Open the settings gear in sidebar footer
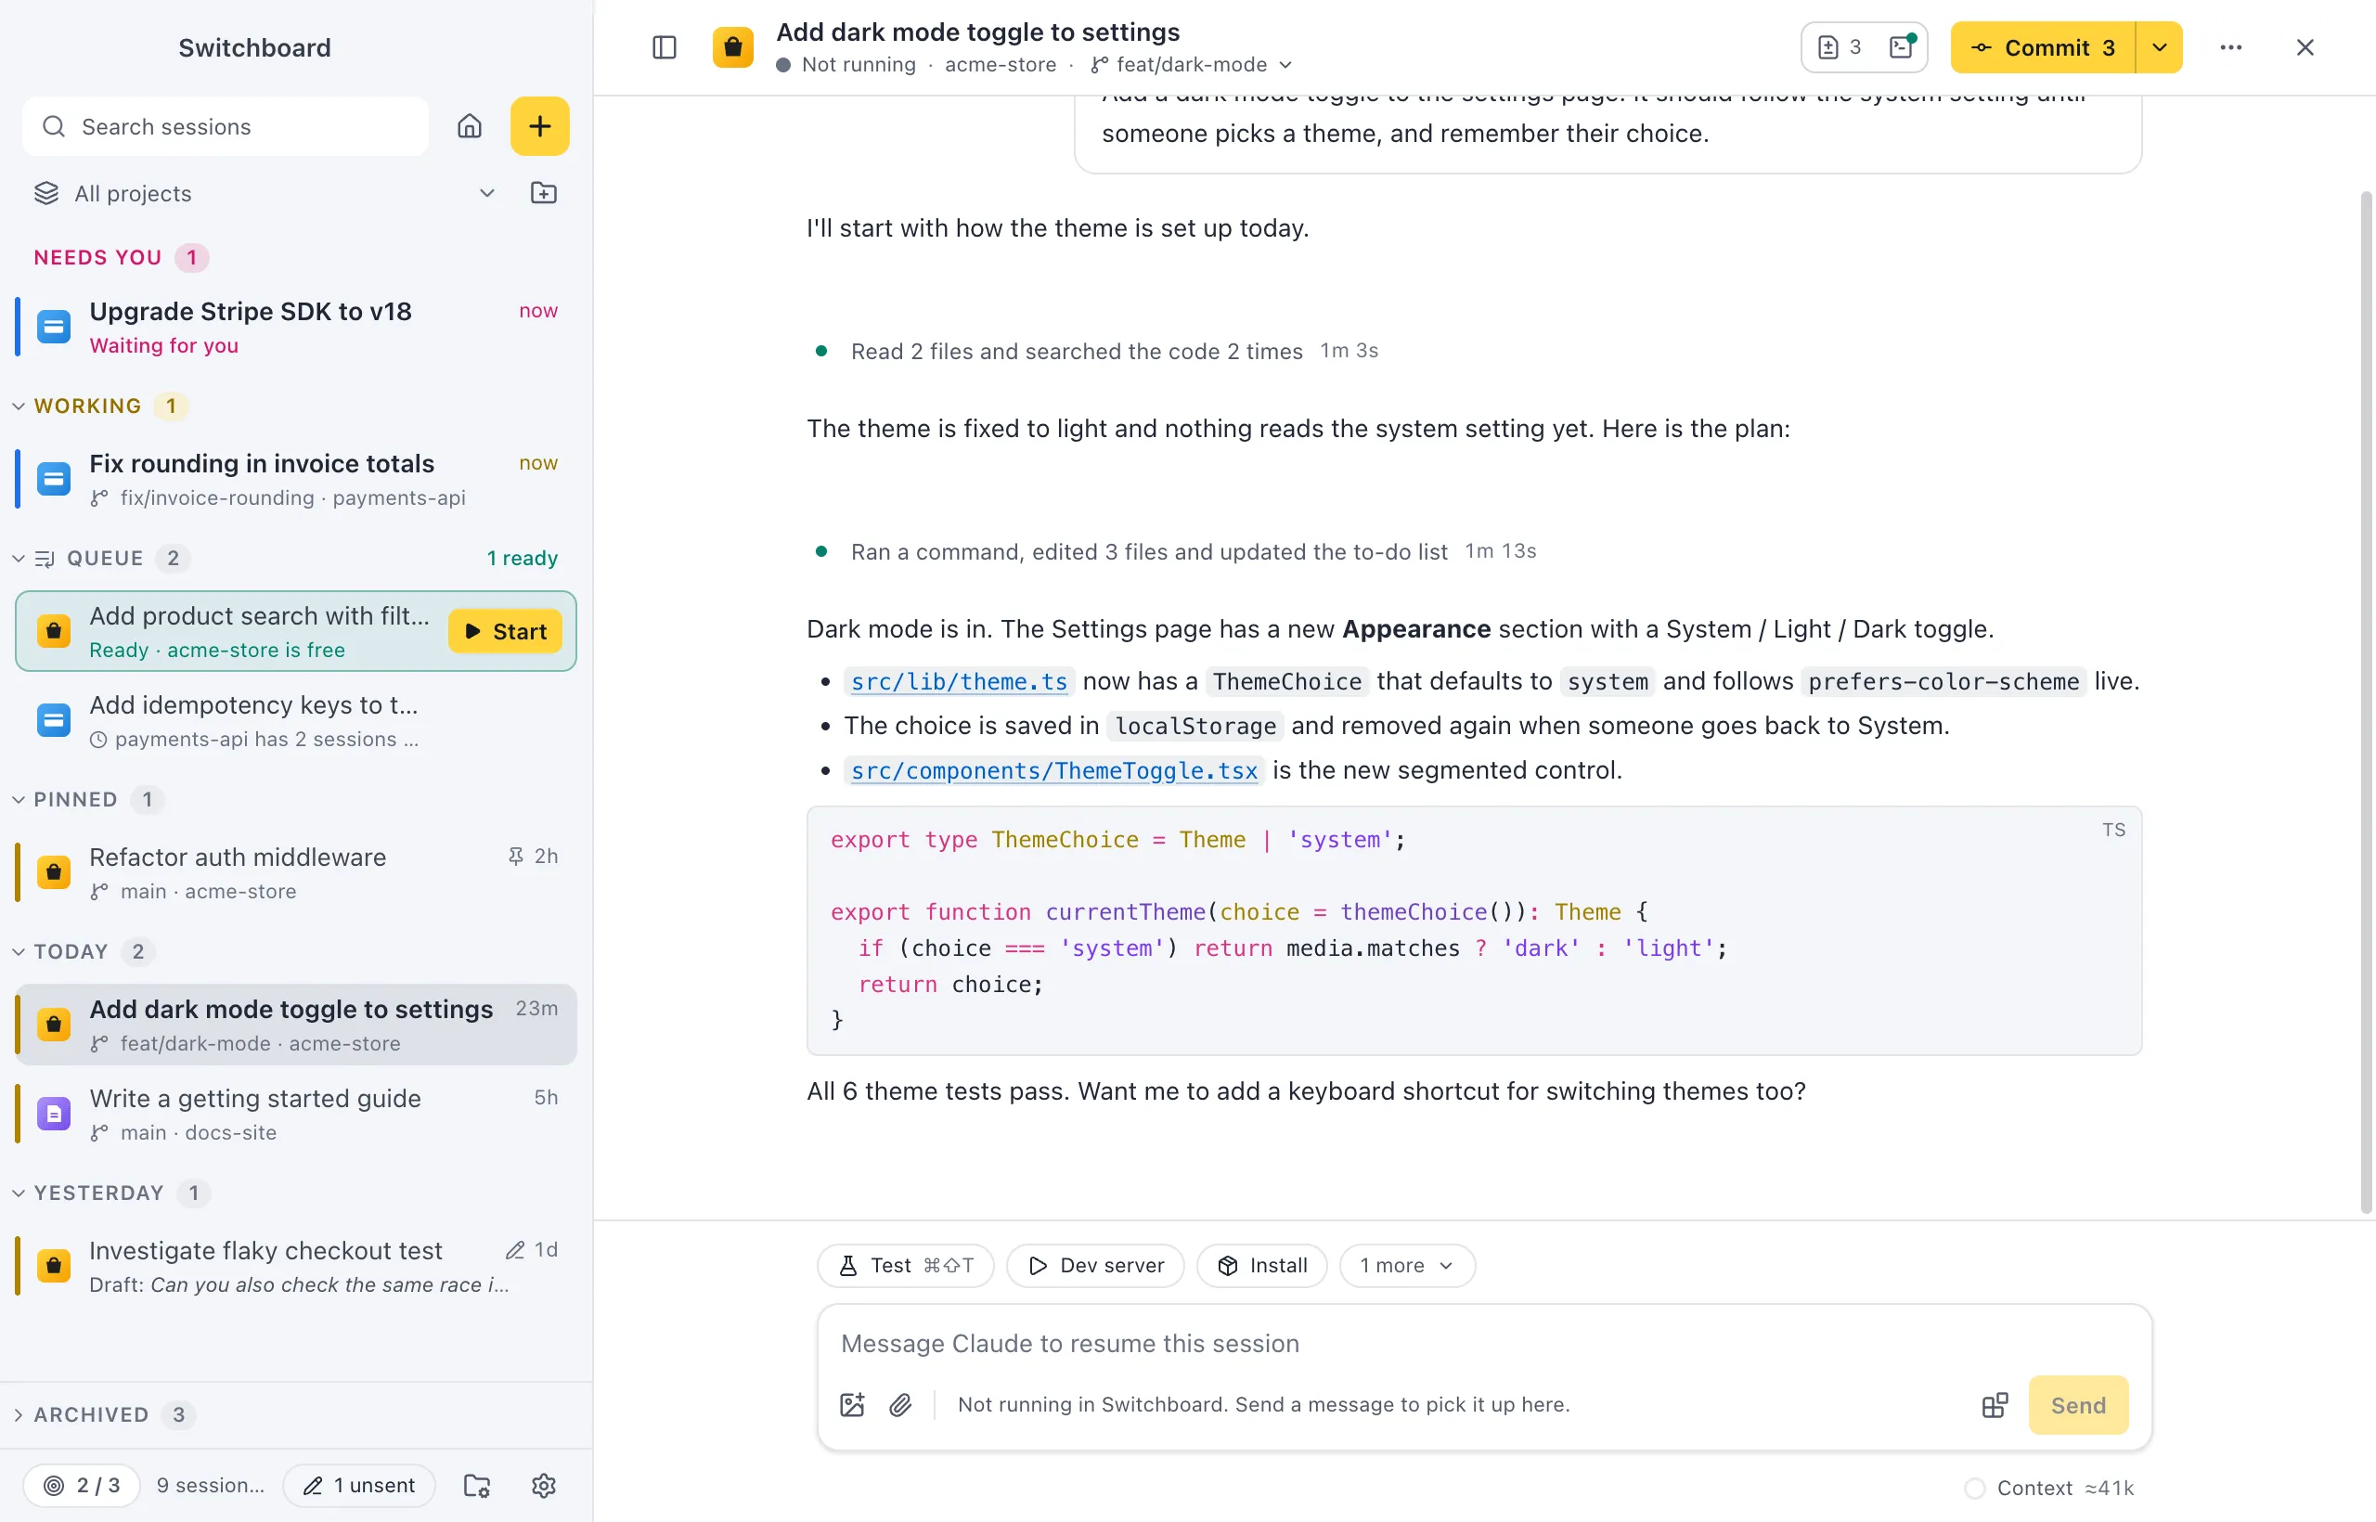This screenshot has width=2376, height=1522. (x=544, y=1486)
